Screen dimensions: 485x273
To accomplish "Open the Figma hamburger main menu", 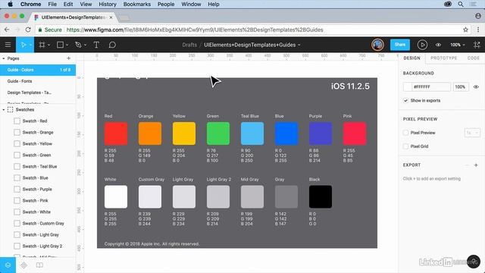I will 8,45.
